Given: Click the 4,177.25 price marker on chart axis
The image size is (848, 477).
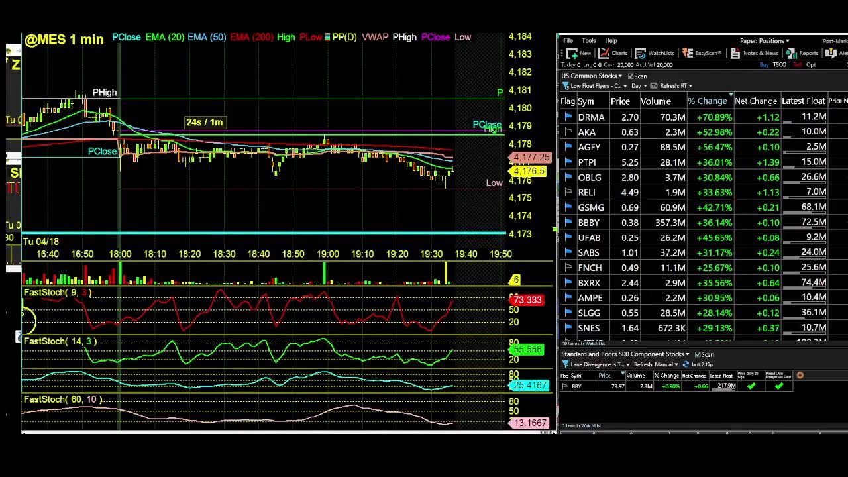Looking at the screenshot, I should 531,158.
